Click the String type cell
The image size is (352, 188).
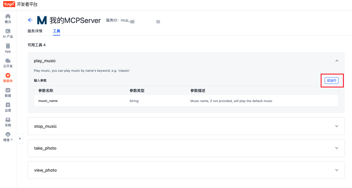134,101
